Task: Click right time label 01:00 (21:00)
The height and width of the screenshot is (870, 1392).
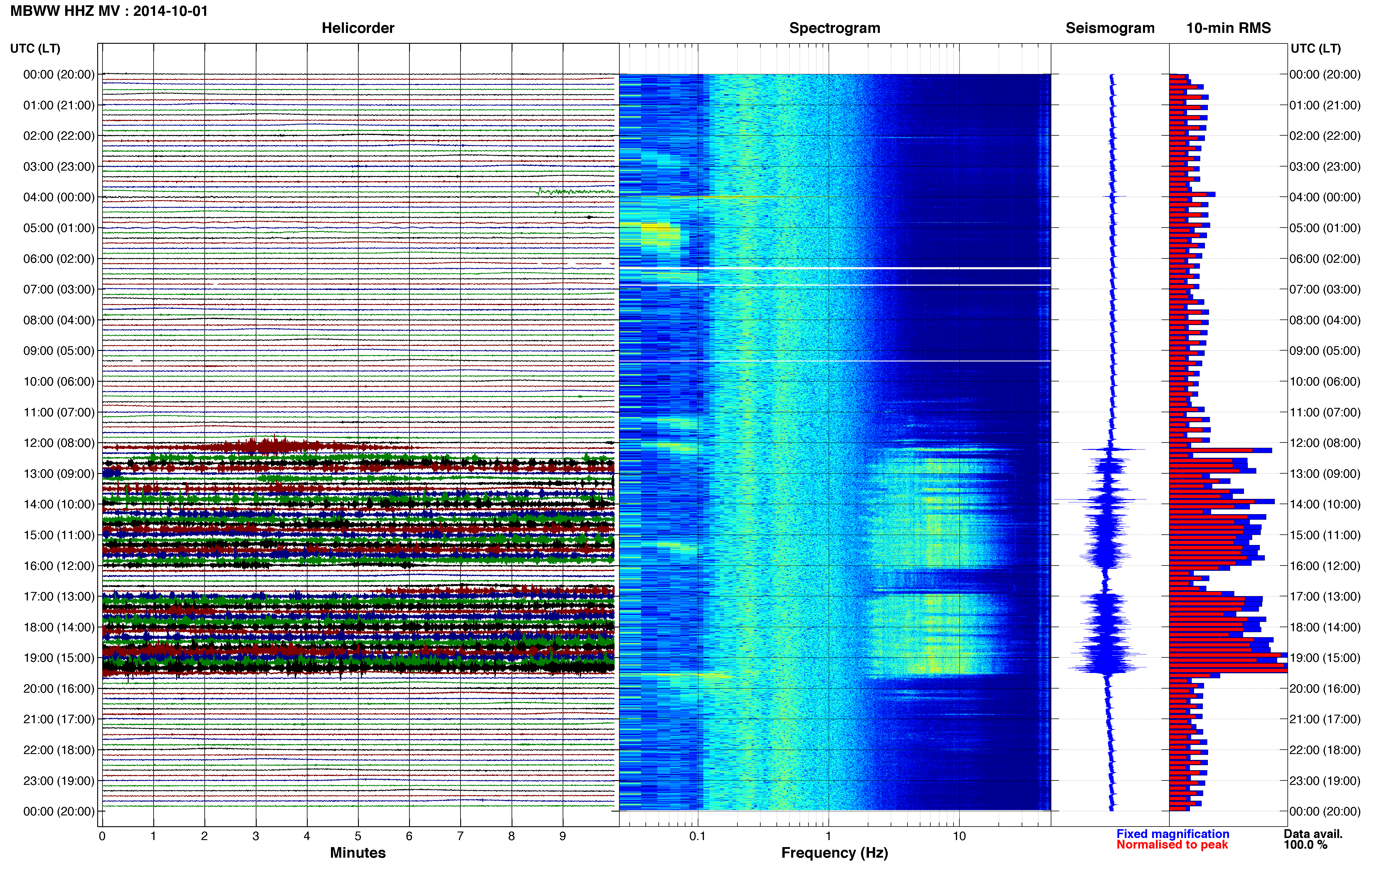Action: coord(1325,105)
